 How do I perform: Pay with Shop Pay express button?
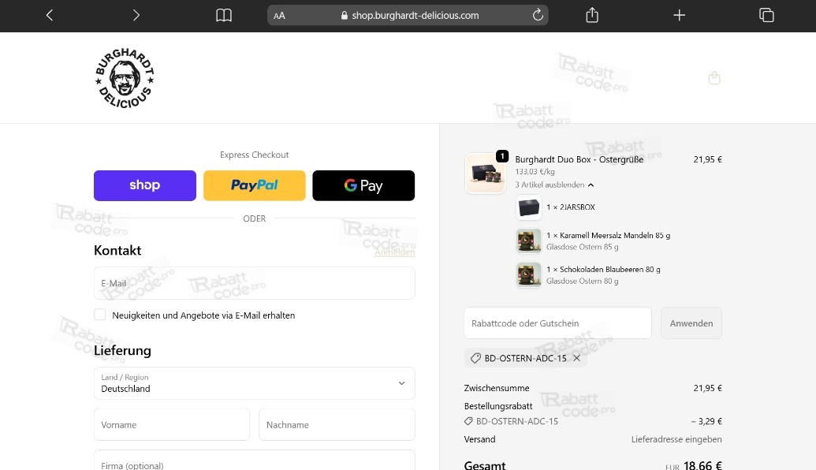click(145, 185)
